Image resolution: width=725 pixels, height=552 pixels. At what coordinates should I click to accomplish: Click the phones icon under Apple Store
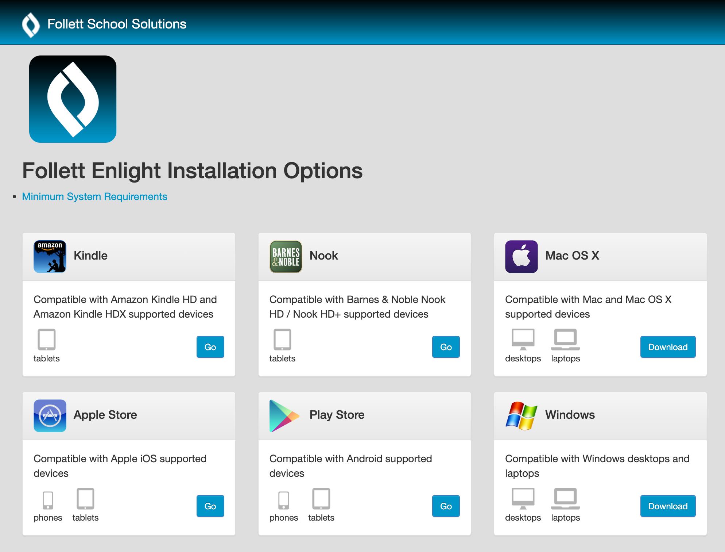tap(48, 499)
